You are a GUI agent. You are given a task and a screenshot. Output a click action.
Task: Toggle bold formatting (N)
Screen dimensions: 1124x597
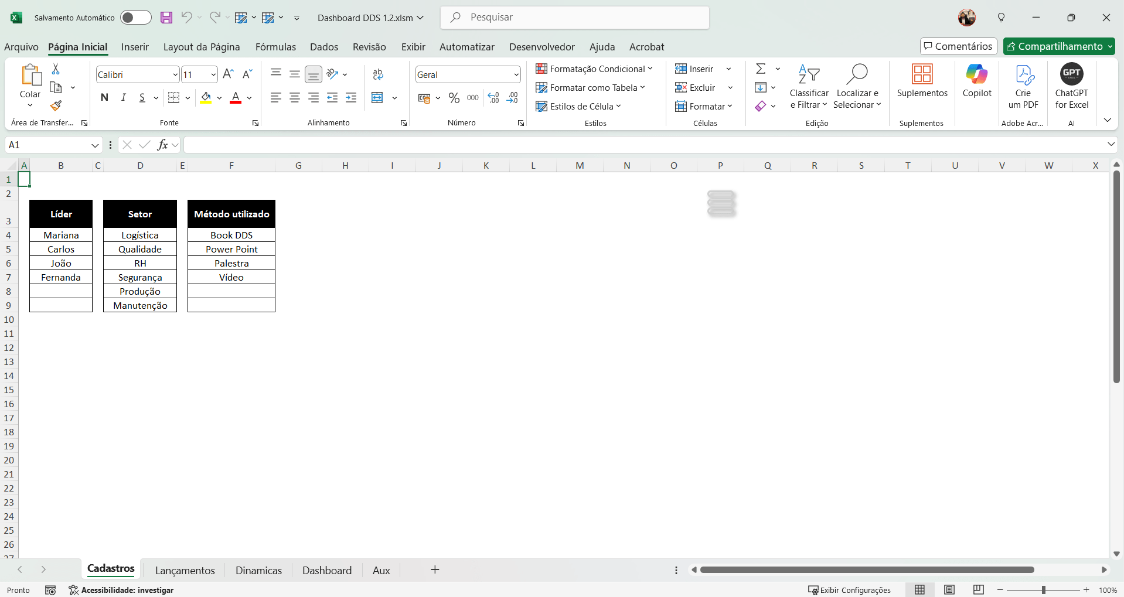[x=104, y=98]
